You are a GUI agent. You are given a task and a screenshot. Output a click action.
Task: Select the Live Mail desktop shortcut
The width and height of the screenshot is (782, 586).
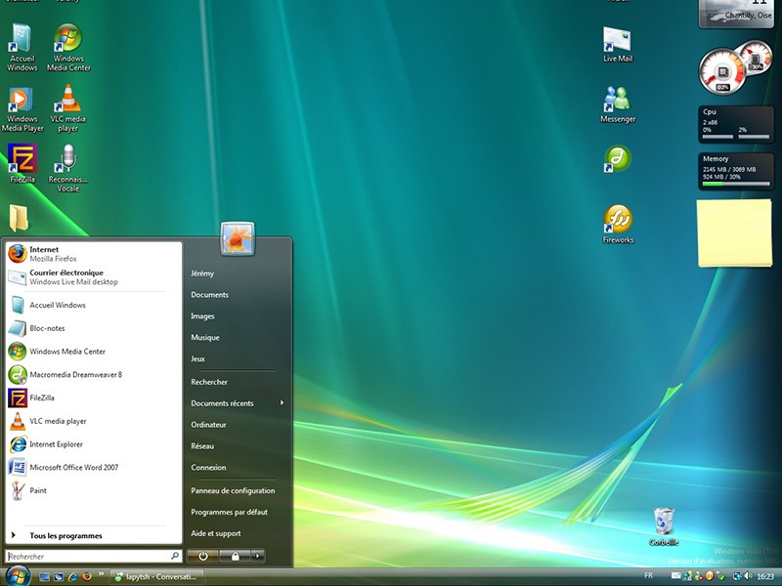618,44
